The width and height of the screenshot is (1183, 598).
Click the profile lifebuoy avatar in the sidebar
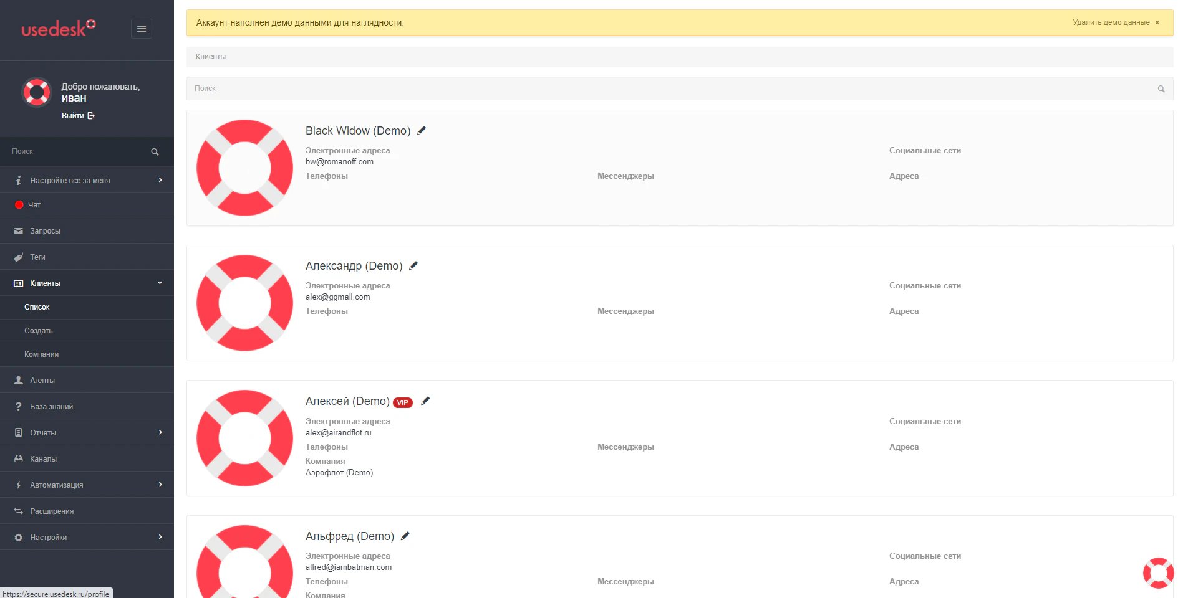point(37,92)
